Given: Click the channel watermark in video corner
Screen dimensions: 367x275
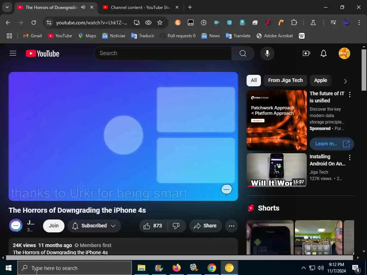Looking at the screenshot, I should (x=227, y=189).
